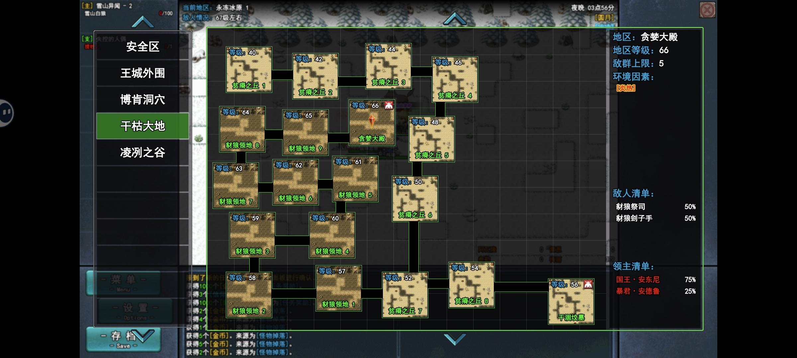Switch to the 博肯洞穴 region tab

[x=143, y=99]
